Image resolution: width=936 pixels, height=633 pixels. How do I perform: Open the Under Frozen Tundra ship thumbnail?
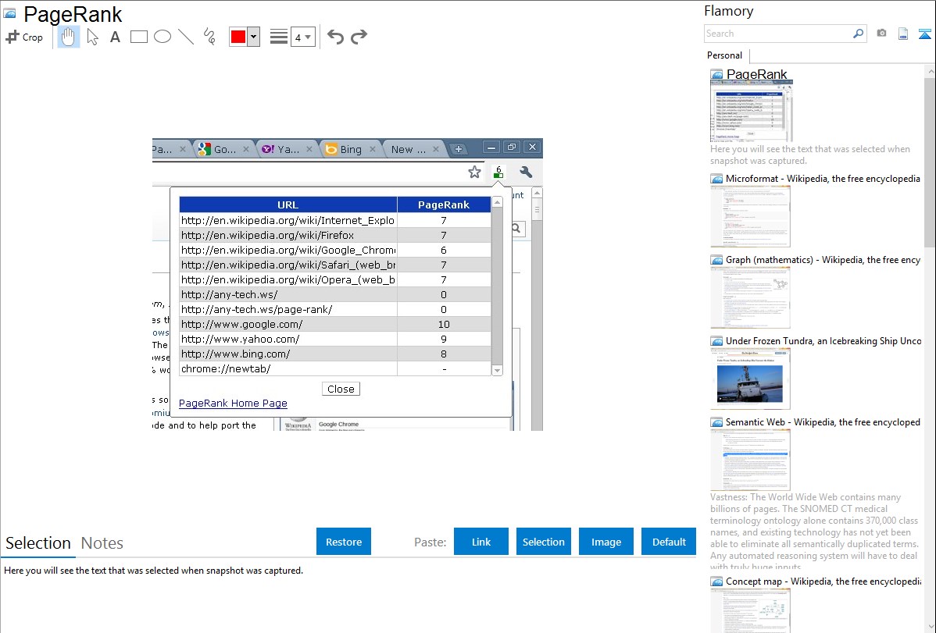coord(750,379)
